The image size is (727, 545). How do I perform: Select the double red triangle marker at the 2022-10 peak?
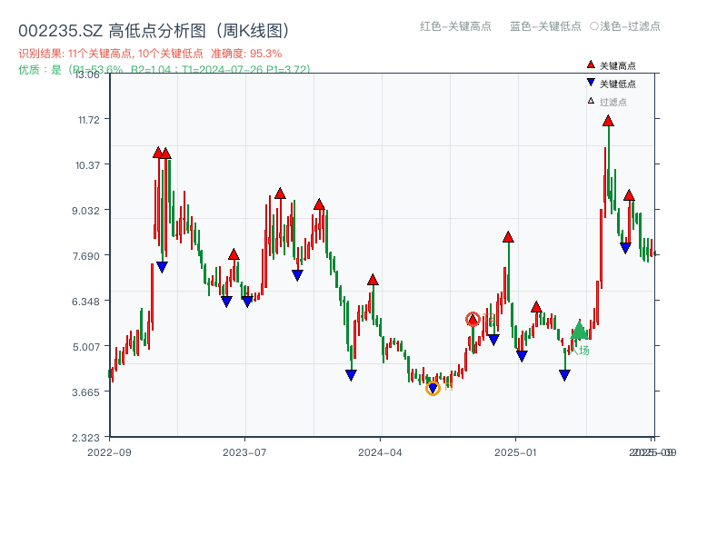click(162, 152)
